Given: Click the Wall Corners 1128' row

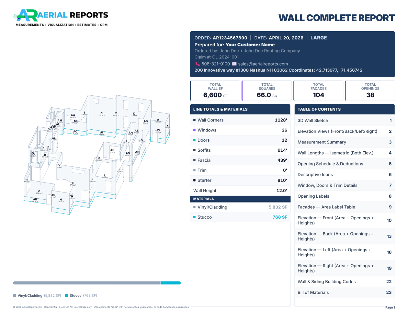Looking at the screenshot, I should click(240, 120).
